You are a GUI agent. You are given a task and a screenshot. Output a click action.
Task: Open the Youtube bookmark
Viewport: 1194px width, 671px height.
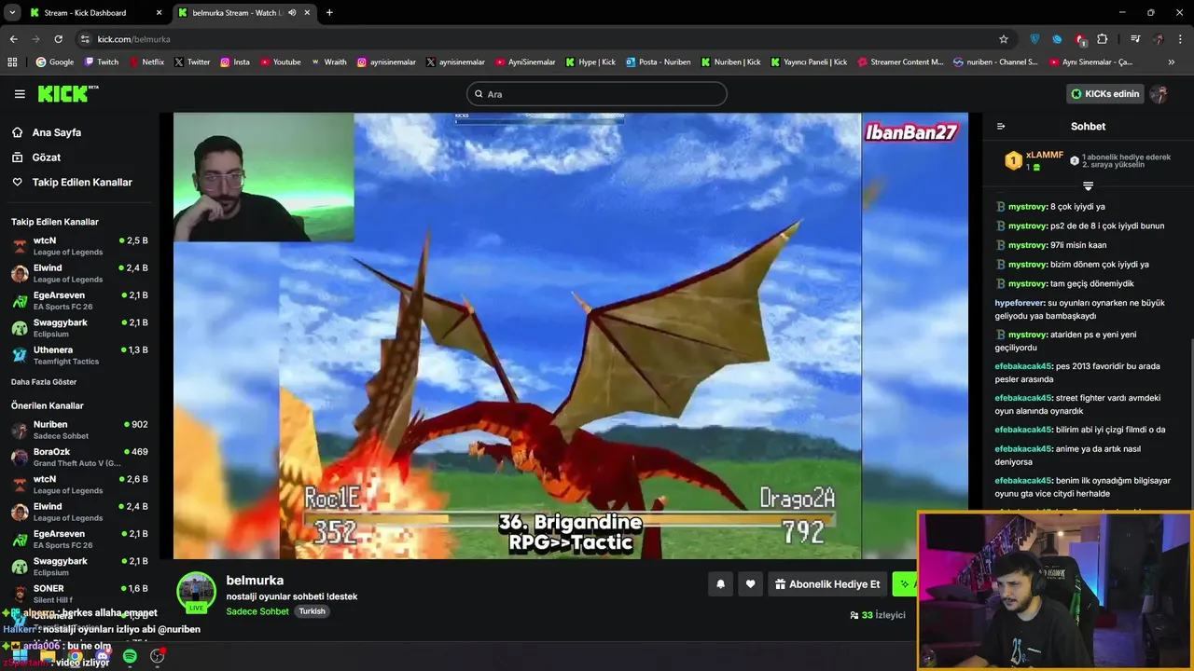point(281,62)
